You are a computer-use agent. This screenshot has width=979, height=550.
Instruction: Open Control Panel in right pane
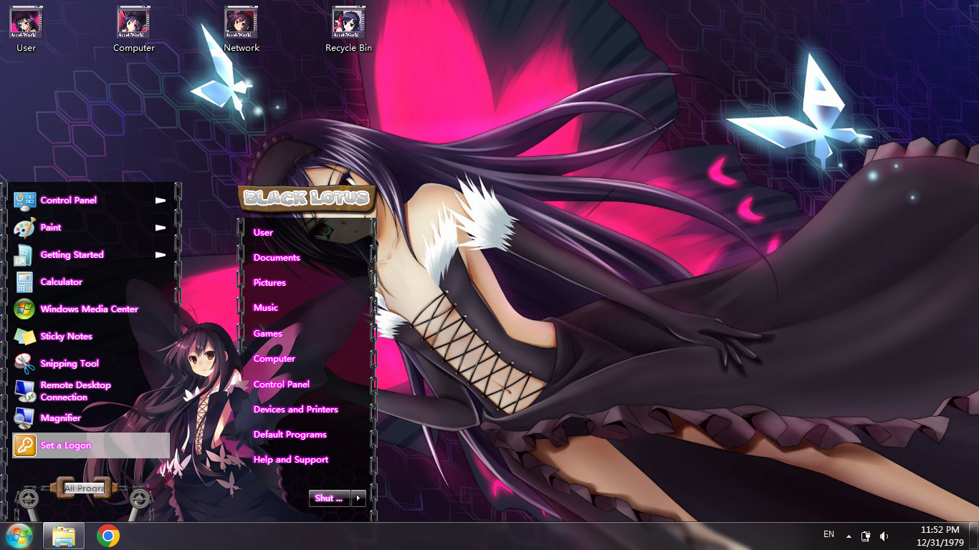282,385
